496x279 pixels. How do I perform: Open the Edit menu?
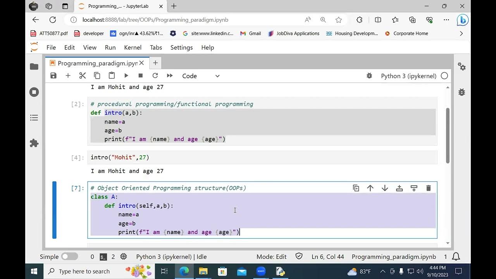click(x=69, y=47)
